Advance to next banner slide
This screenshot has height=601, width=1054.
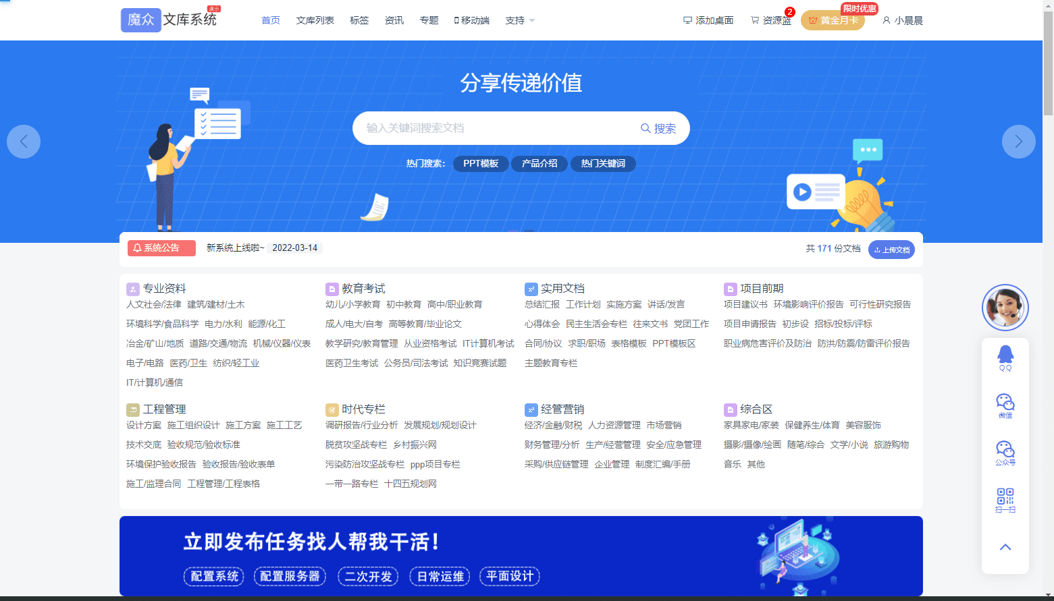[x=1018, y=142]
